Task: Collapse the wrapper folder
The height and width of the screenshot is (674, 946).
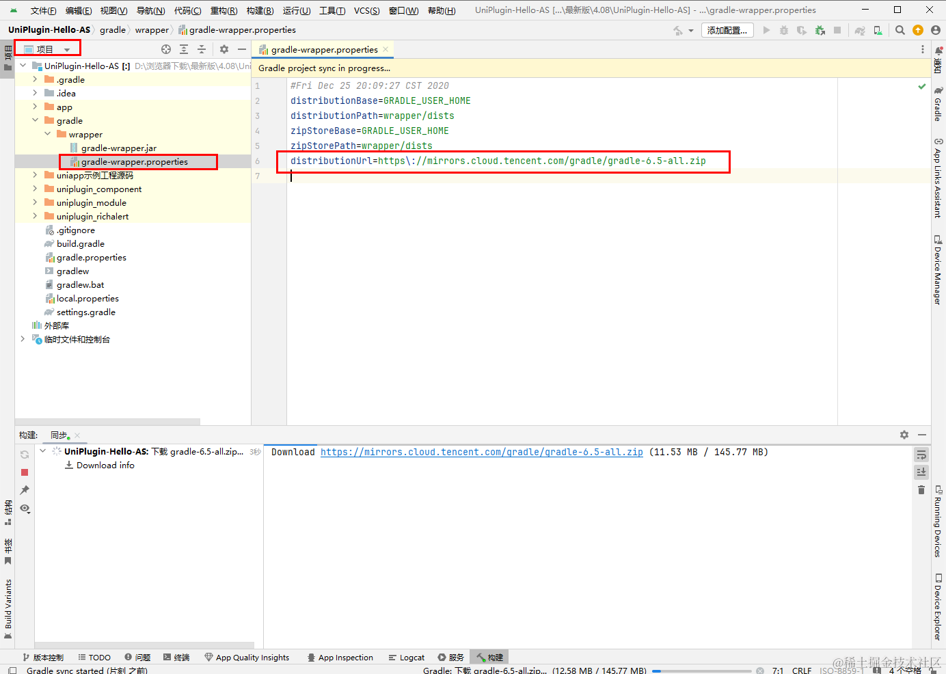Action: [46, 134]
